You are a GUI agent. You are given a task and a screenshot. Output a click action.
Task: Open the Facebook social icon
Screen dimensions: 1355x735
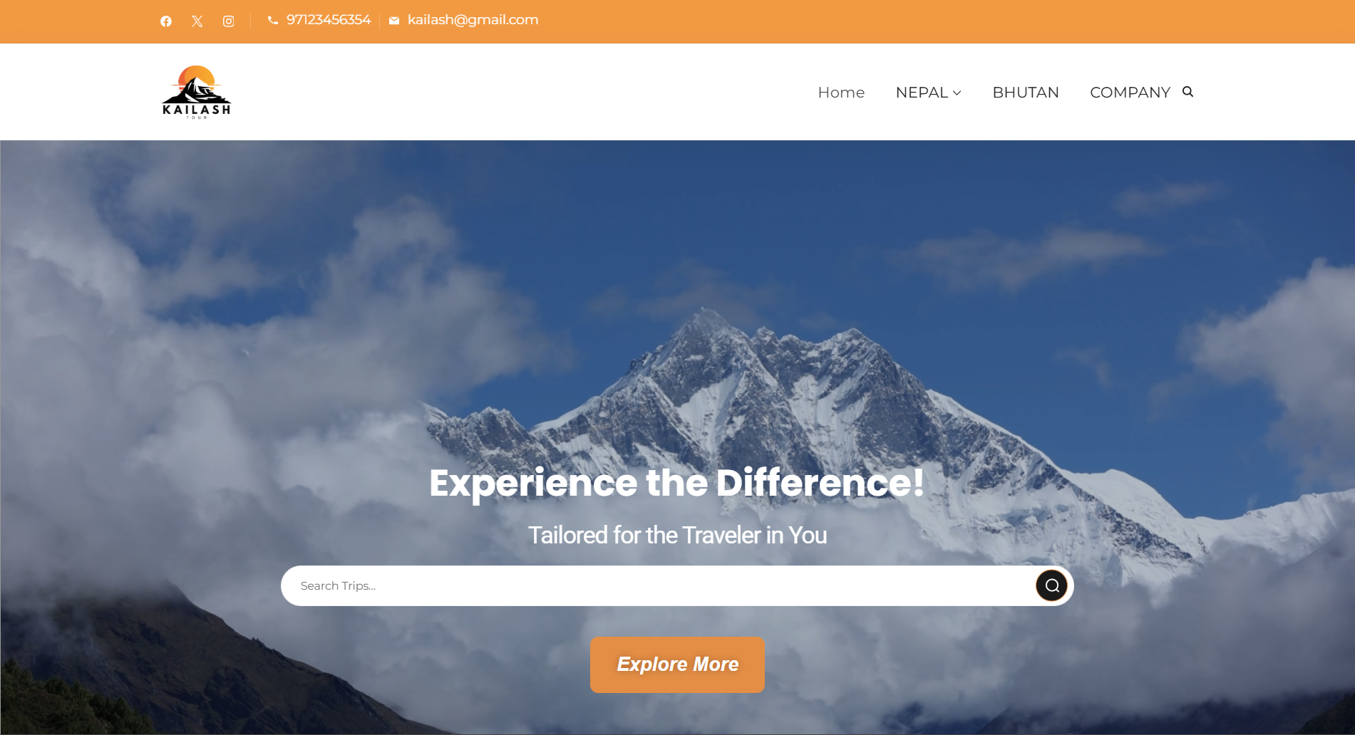166,21
